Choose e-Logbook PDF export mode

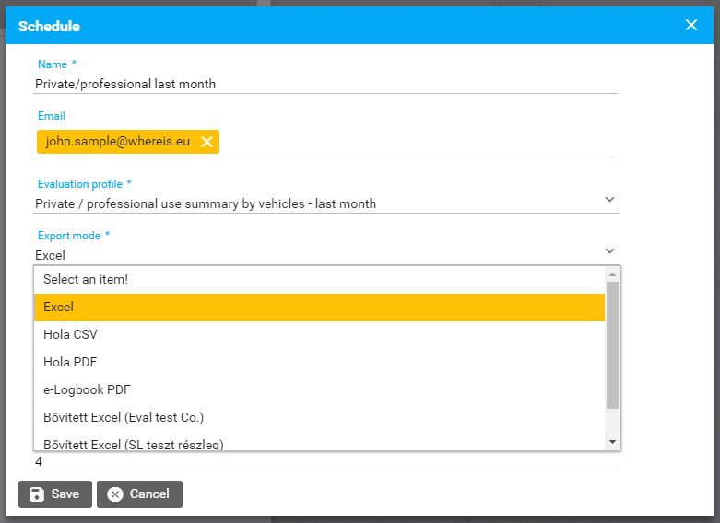(319, 389)
